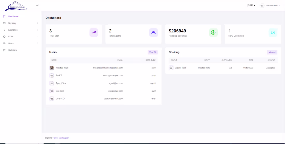This screenshot has width=285, height=144.
Task: Click the USER TYPE column header
Action: pos(151,60)
